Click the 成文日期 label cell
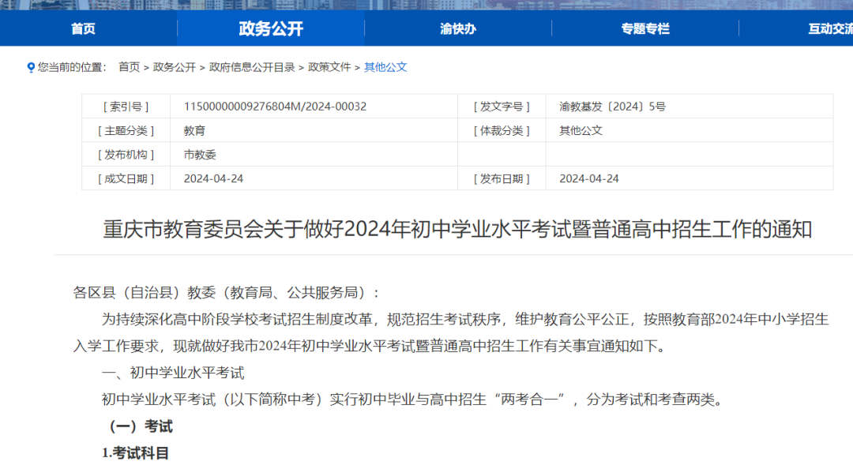The width and height of the screenshot is (853, 469). click(126, 178)
